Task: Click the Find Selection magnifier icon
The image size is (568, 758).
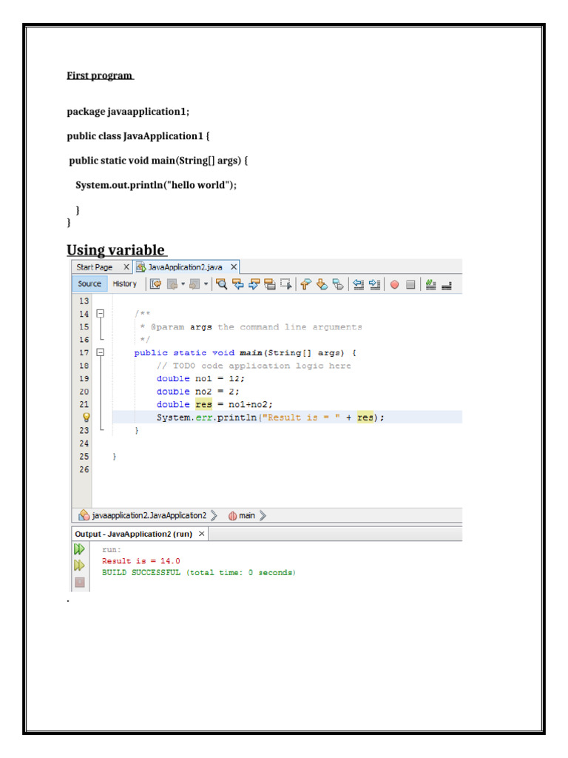Action: pyautogui.click(x=221, y=284)
